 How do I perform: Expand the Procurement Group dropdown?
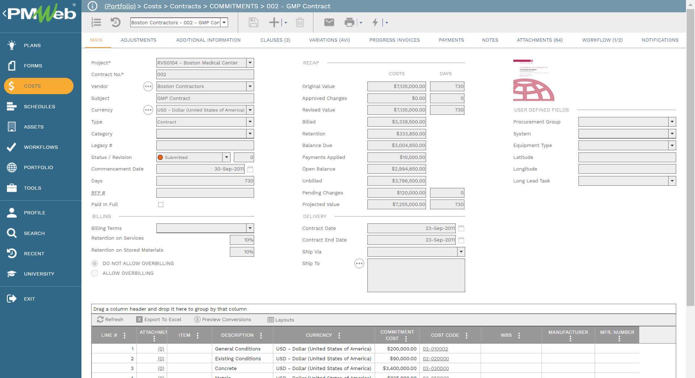(672, 122)
